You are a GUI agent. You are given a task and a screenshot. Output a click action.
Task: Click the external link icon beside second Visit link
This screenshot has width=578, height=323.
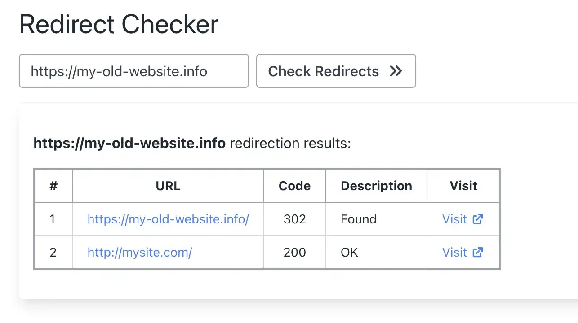coord(477,252)
